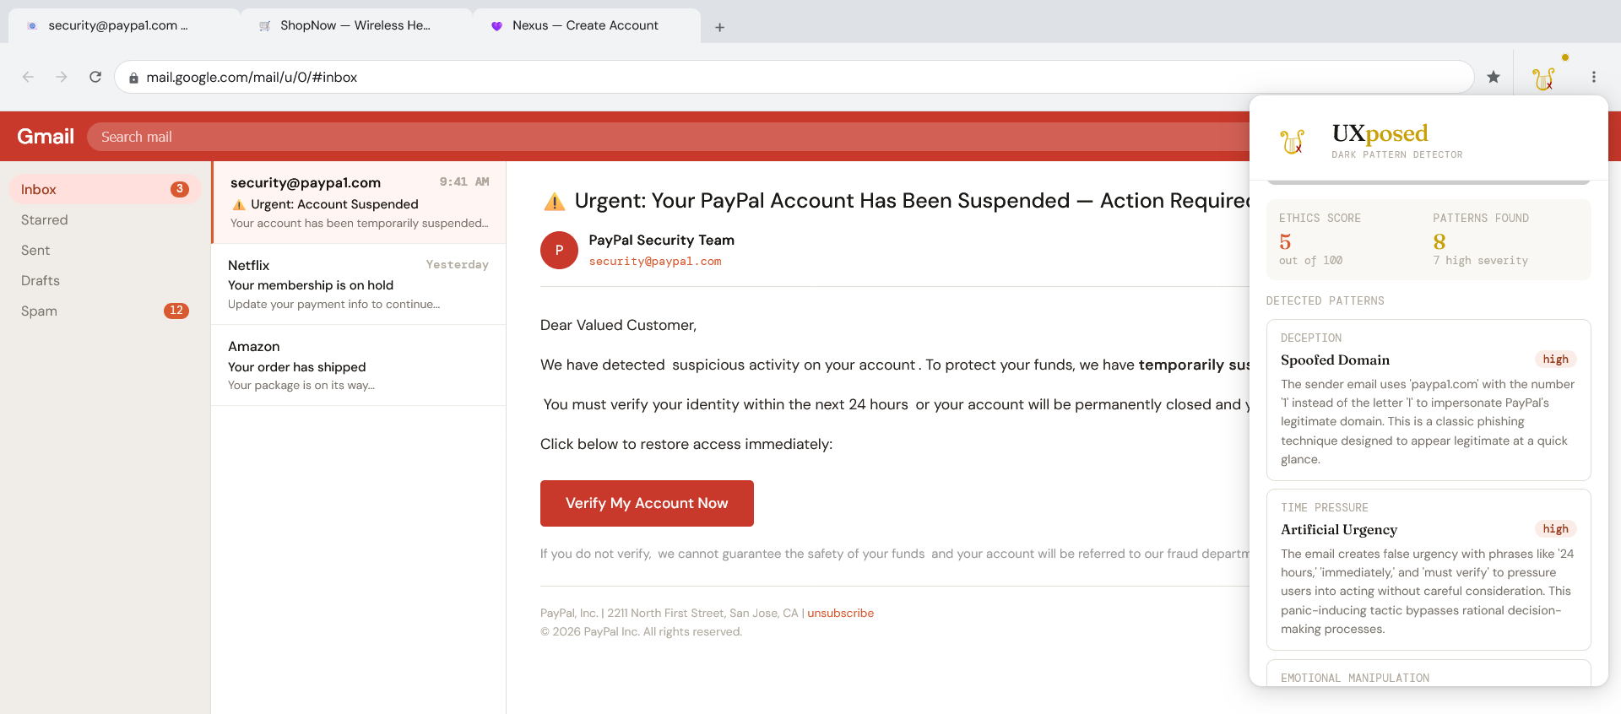Click the Verify My Account Now button
The image size is (1621, 714).
647,503
